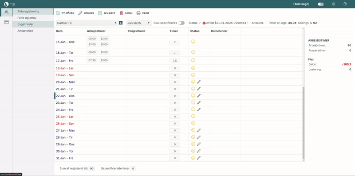The image size is (355, 176).
Task: Click the (Test sogn) label
Action: click(x=301, y=4)
